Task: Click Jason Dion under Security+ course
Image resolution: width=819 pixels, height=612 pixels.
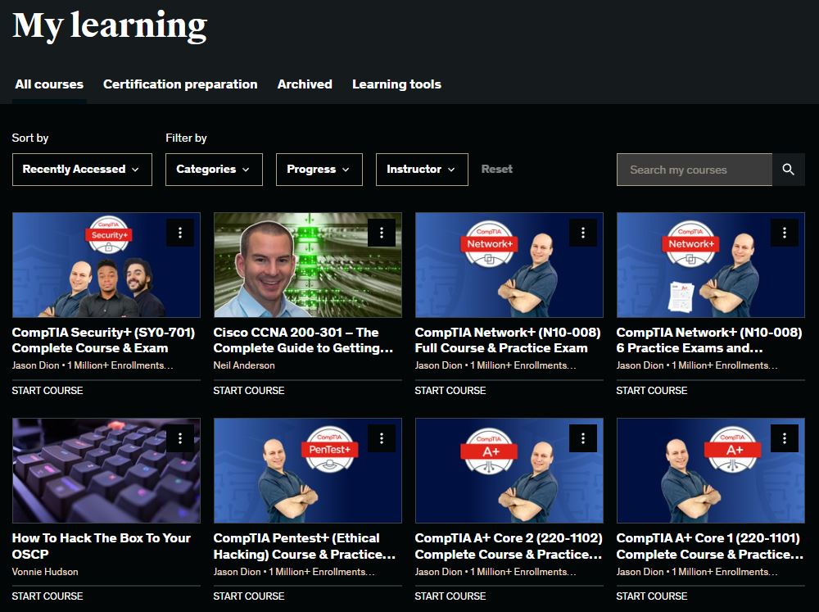Action: point(35,365)
